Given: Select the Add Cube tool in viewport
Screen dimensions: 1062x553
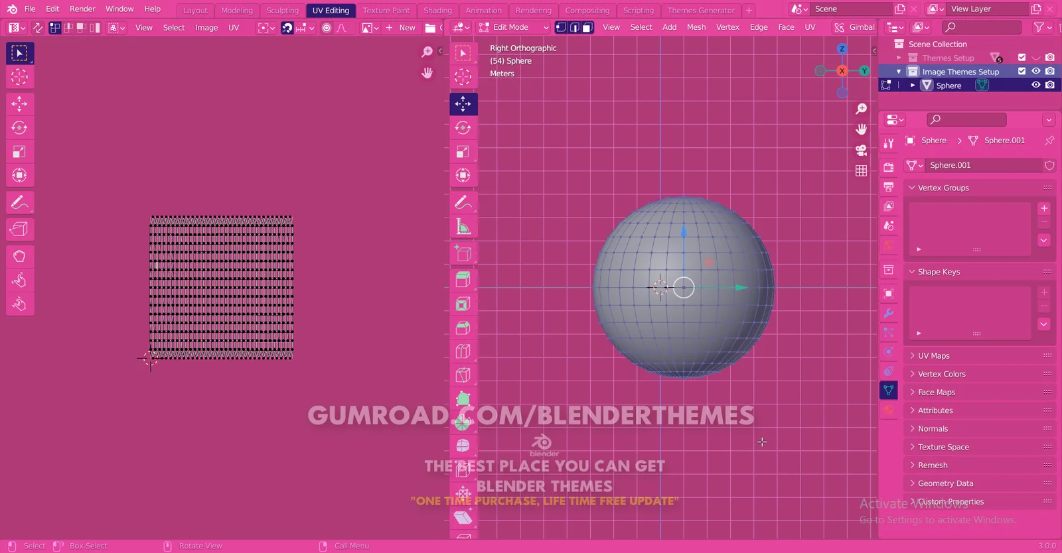Looking at the screenshot, I should [463, 253].
